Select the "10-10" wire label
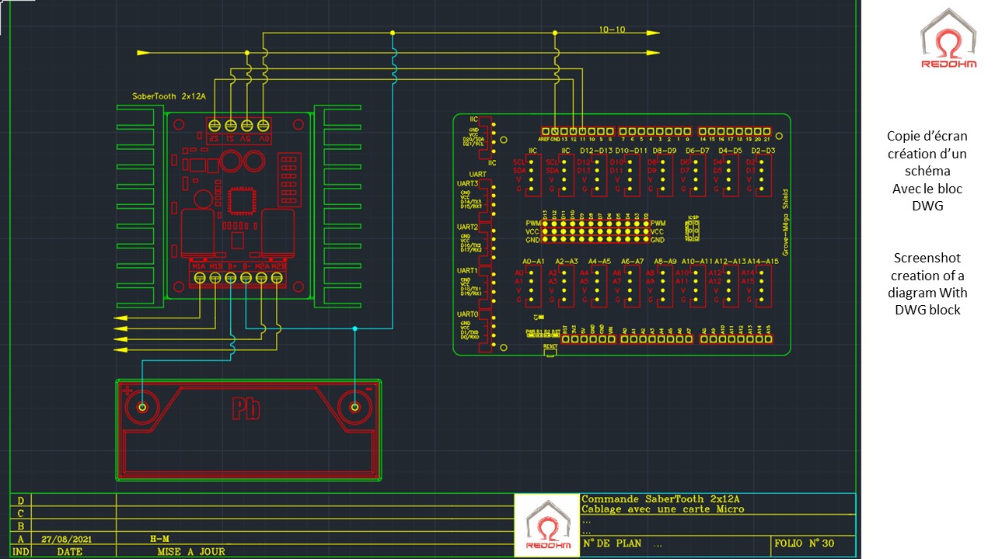 613,30
